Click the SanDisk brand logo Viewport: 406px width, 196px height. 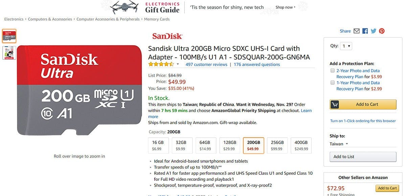[167, 36]
